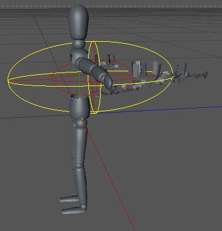Select the figure's forearm segment
The image size is (222, 231).
point(100,73)
